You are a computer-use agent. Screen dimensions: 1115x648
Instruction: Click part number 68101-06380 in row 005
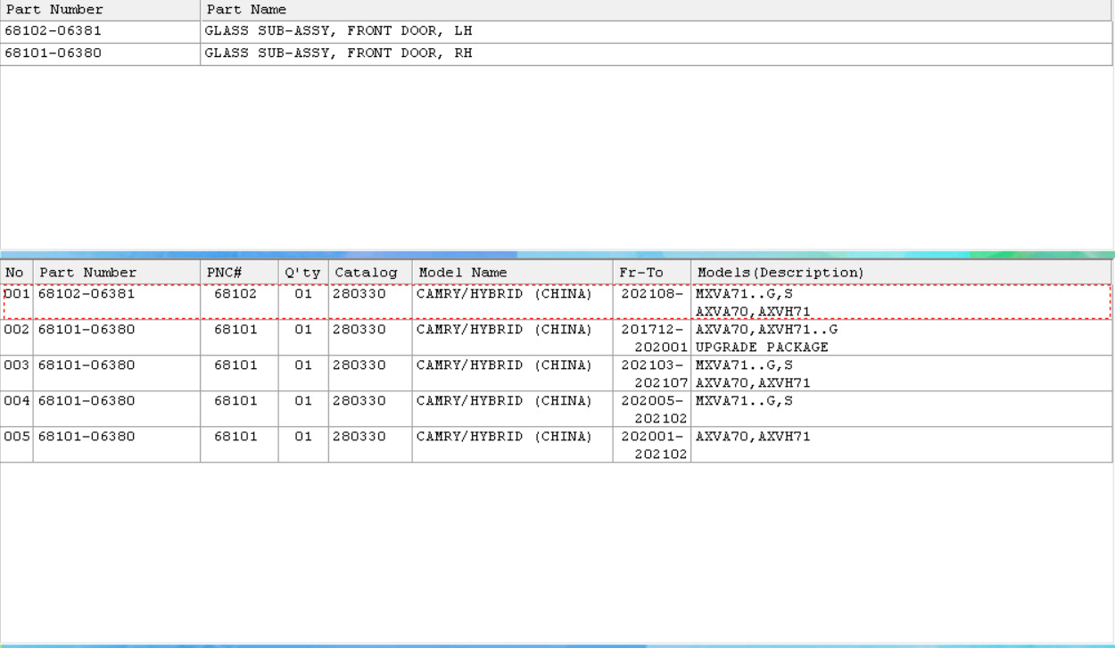click(x=87, y=436)
